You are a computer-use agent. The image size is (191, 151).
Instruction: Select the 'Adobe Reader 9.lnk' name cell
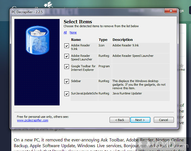pos(84,47)
